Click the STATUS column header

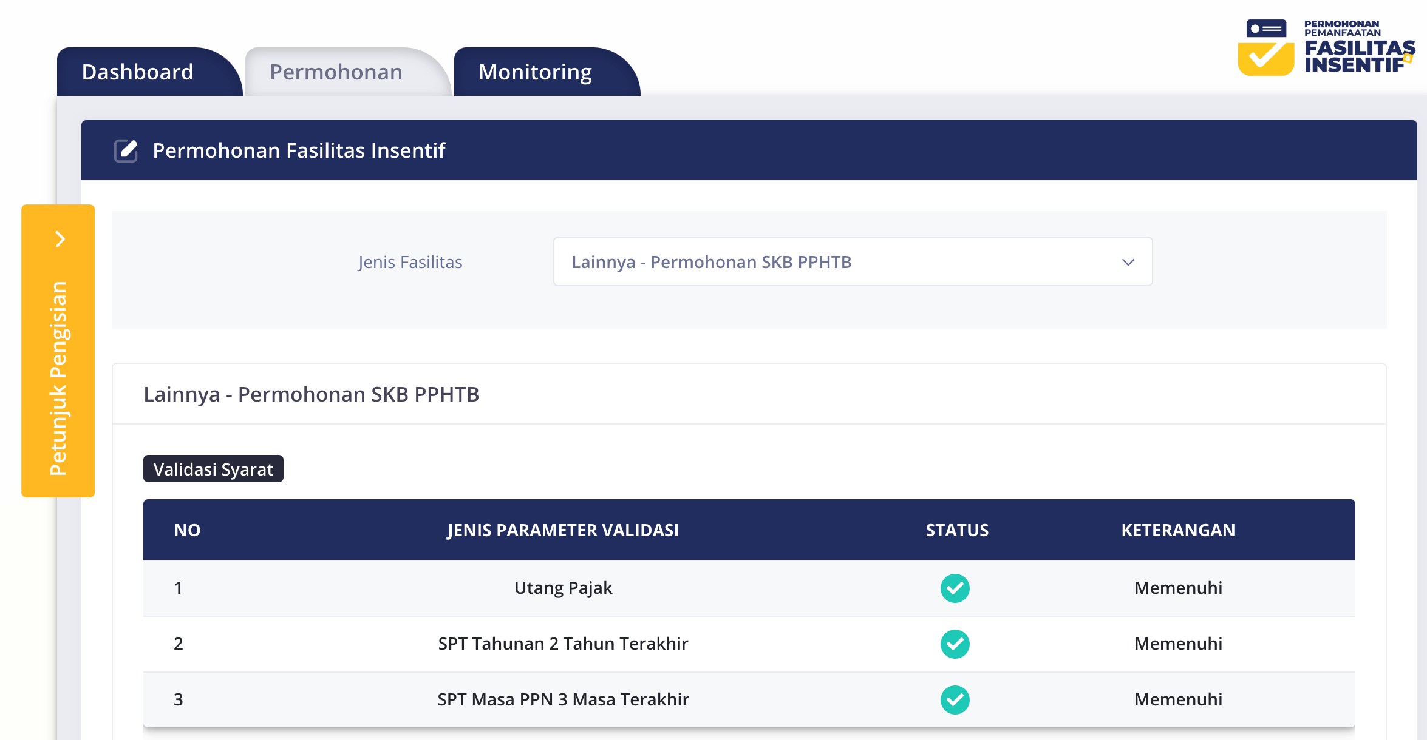957,530
